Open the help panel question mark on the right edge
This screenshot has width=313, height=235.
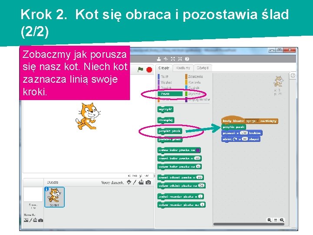point(293,75)
